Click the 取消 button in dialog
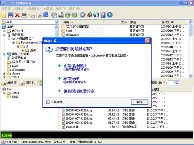 (x=139, y=102)
